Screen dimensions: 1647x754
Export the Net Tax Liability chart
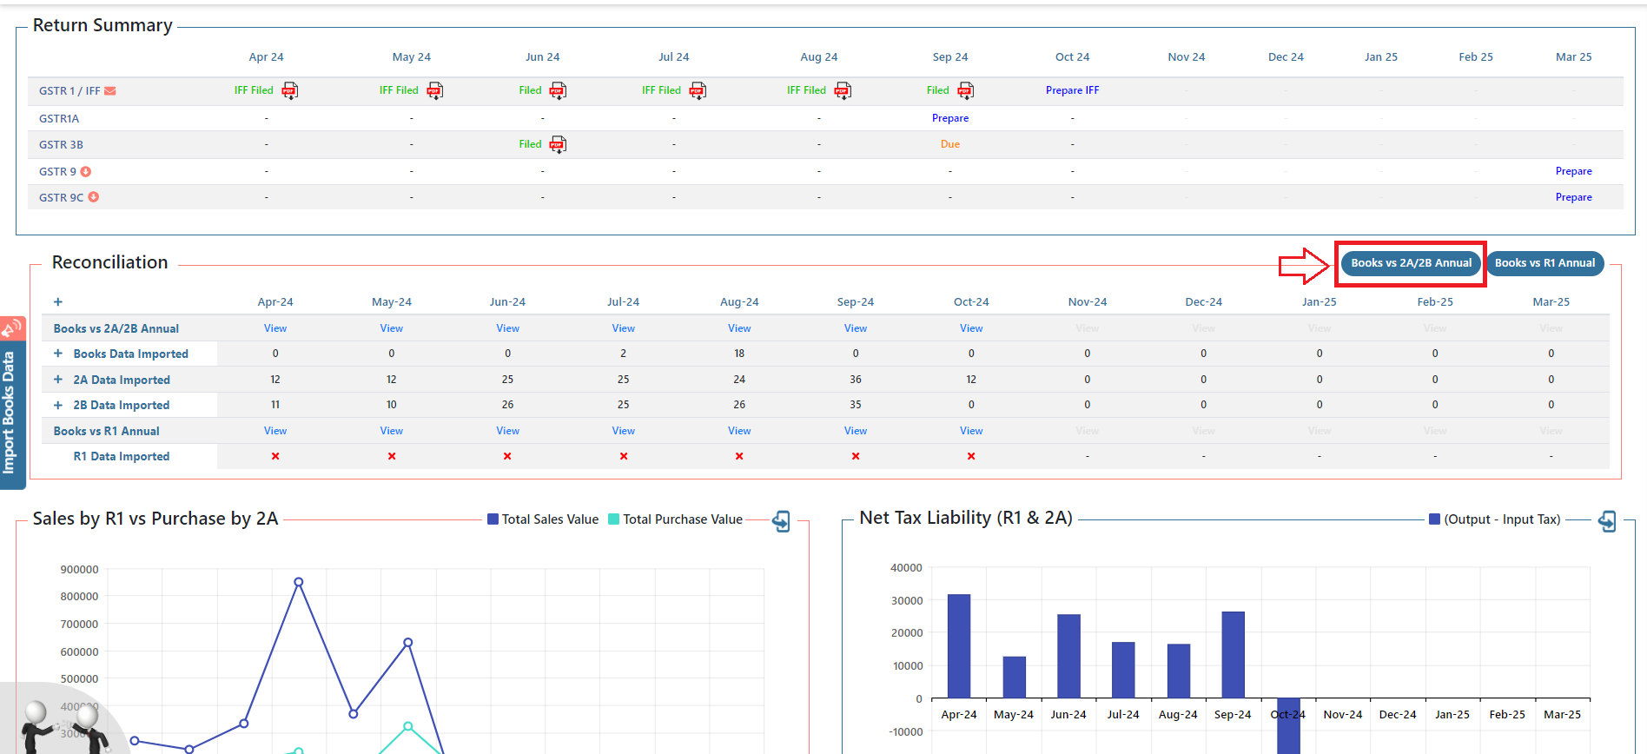point(1608,521)
